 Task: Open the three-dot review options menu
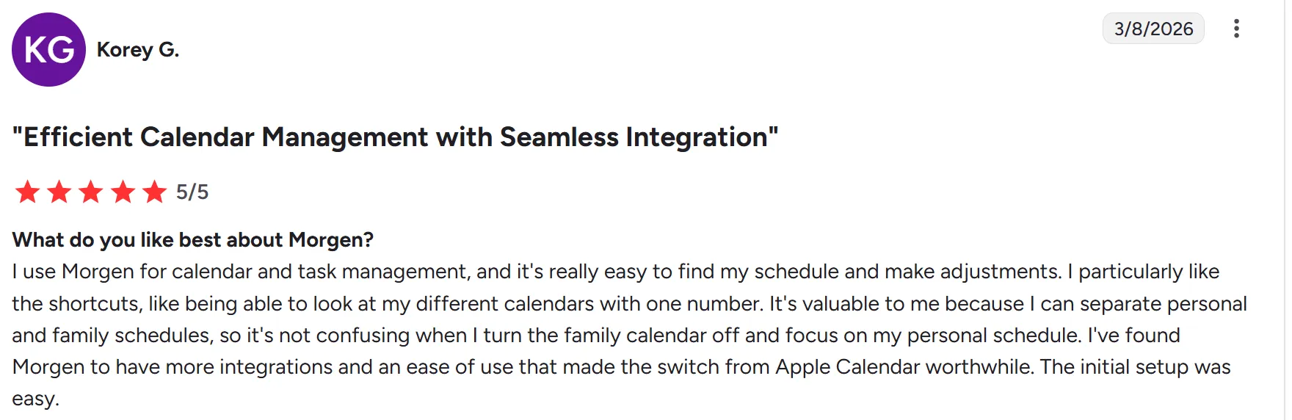1236,29
